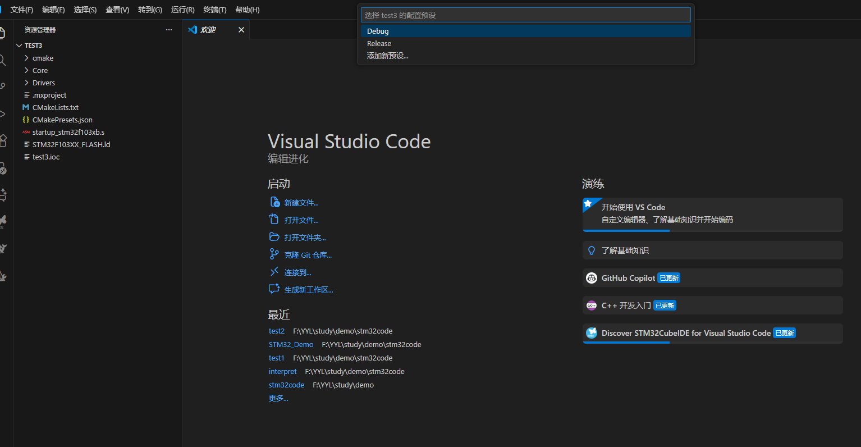This screenshot has width=861, height=447.
Task: Open recent folder stm32code
Action: 286,385
